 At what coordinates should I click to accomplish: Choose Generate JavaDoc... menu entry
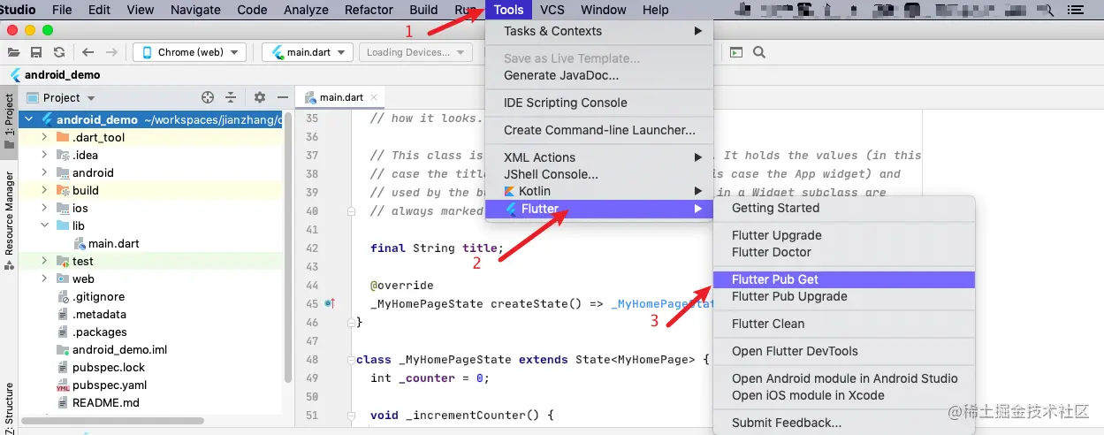(598, 75)
